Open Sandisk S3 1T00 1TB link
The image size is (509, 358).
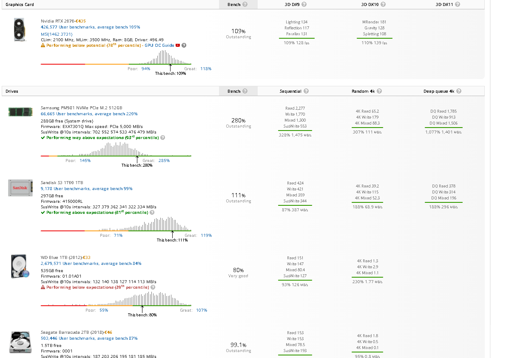tap(62, 183)
